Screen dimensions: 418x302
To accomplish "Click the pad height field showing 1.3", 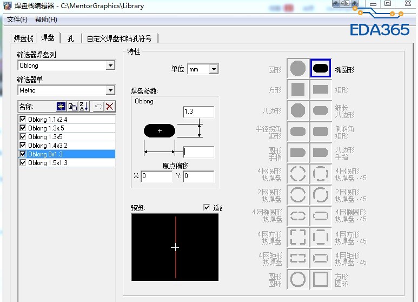I will click(198, 112).
